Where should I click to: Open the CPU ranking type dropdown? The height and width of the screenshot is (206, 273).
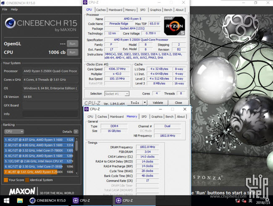tap(14, 132)
